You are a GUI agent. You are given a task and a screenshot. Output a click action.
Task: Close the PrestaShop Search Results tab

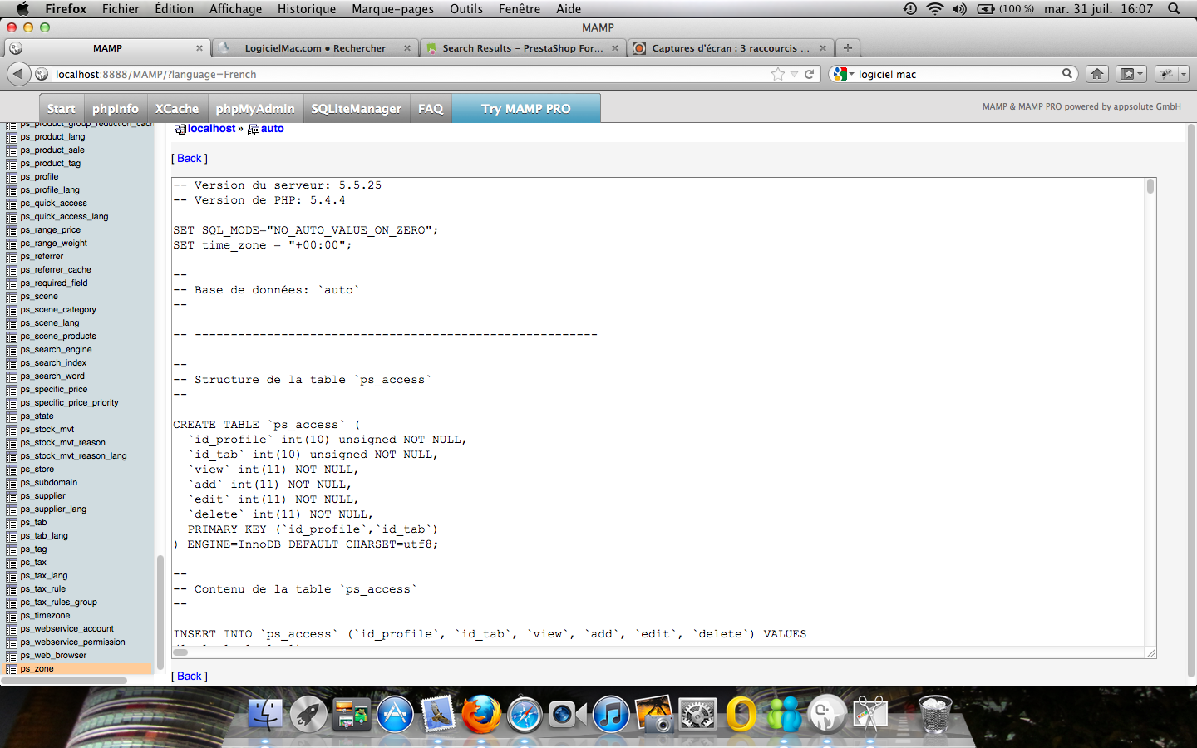click(615, 48)
